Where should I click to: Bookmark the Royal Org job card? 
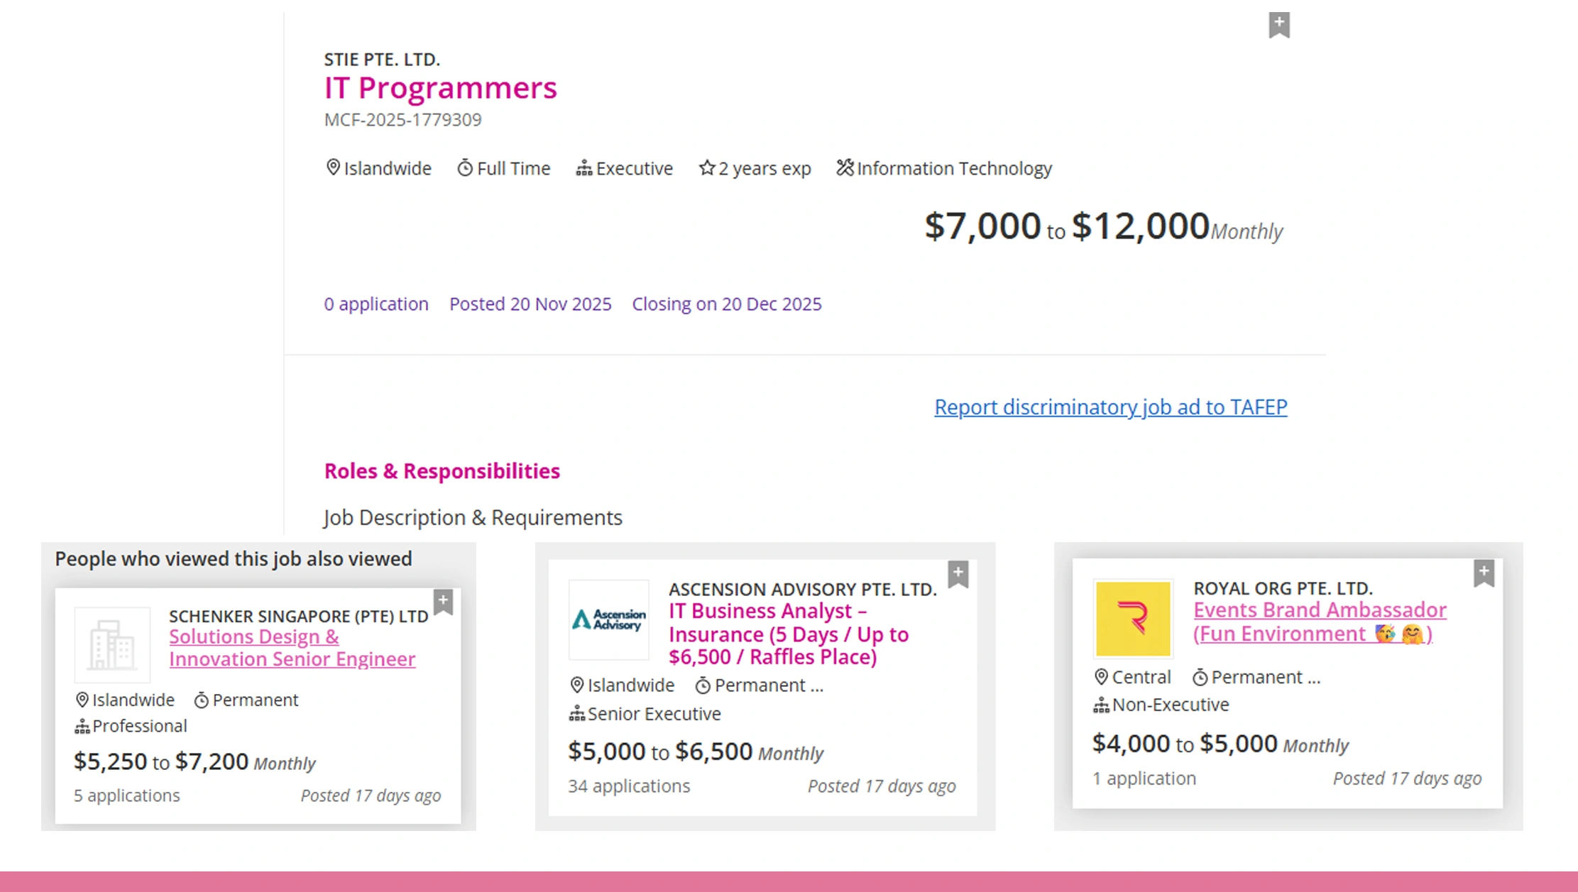click(1483, 573)
